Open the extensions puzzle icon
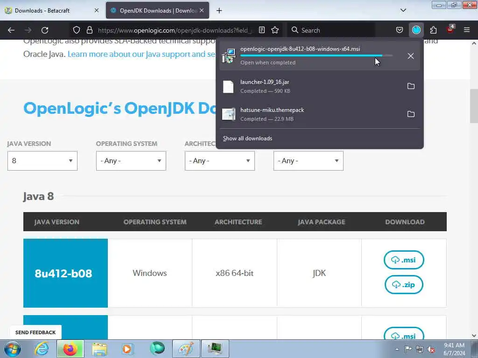This screenshot has width=478, height=358. [x=433, y=30]
